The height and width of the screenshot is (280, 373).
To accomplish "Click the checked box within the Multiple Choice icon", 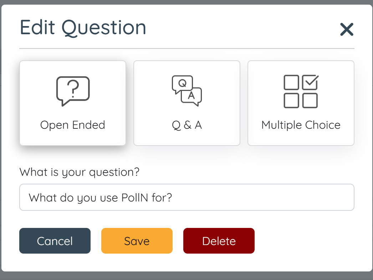I will (x=310, y=82).
